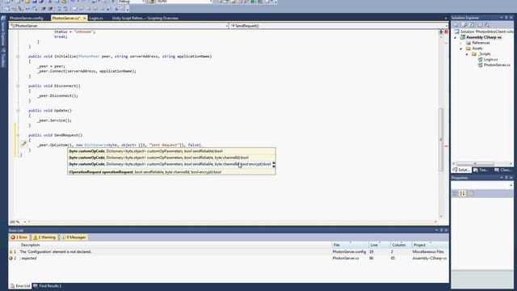
Task: Click Show All Files in Solution Explorer toolbar
Action: point(464,25)
